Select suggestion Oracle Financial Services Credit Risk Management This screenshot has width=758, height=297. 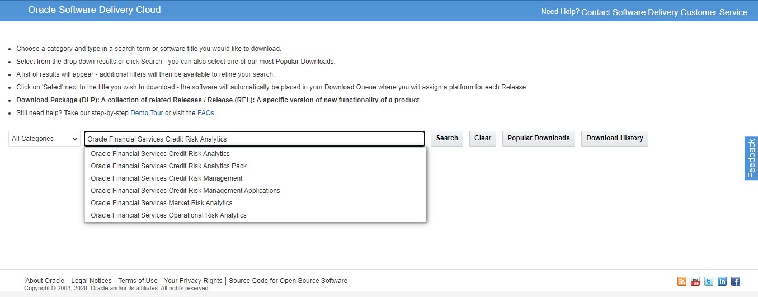coord(256,178)
